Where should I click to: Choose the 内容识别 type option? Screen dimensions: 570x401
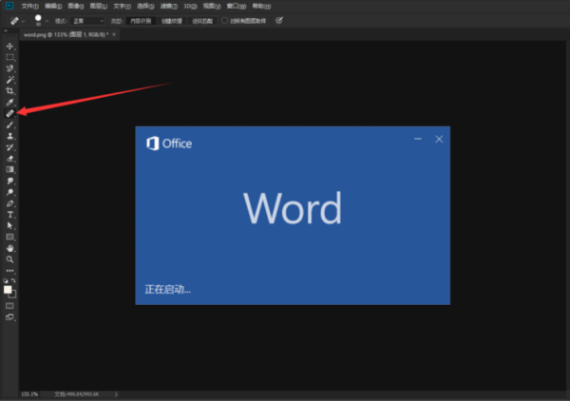(x=141, y=21)
